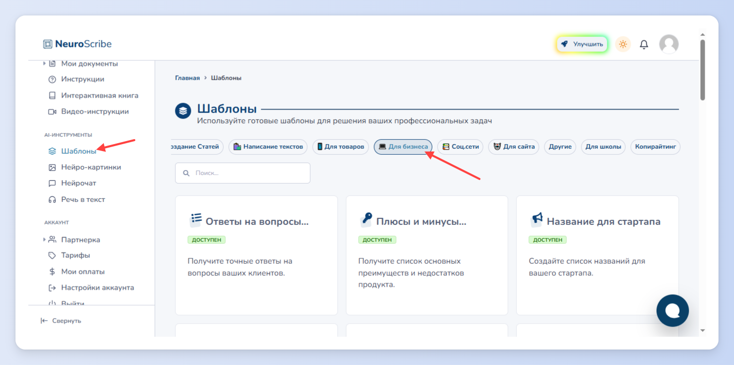Open the Ответы на вопросы template card
Viewport: 734px width, 365px height.
256,255
